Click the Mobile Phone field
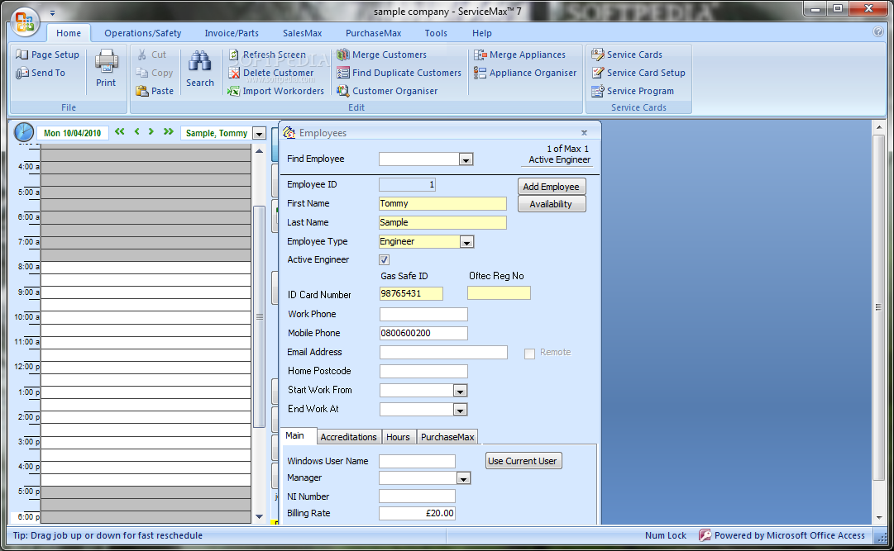 coord(423,334)
